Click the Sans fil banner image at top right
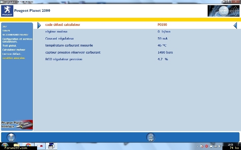The image size is (241, 150). point(224,11)
